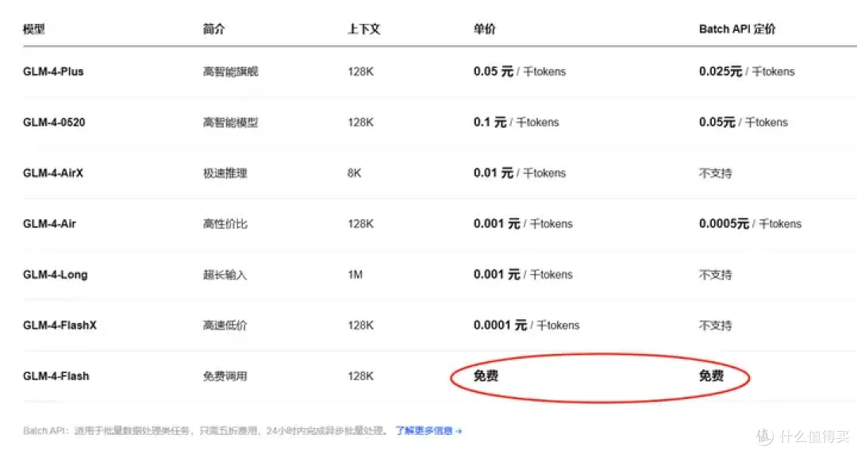This screenshot has height=454, width=857.
Task: Click the 高智能模型 description
Action: 230,122
